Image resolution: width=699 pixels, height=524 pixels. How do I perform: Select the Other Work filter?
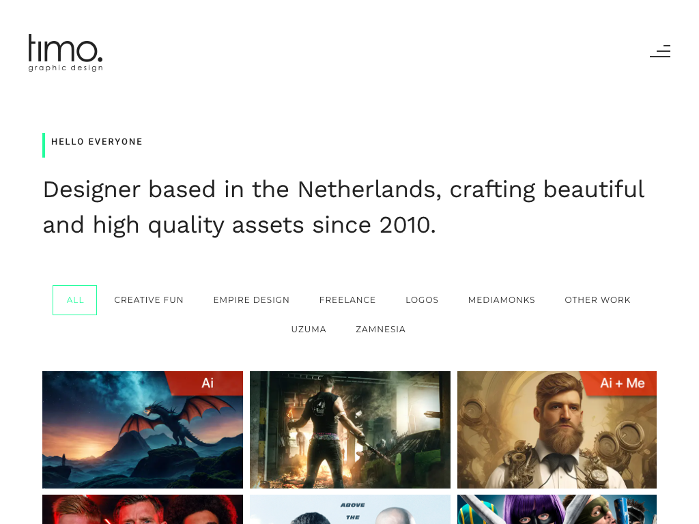pos(598,300)
